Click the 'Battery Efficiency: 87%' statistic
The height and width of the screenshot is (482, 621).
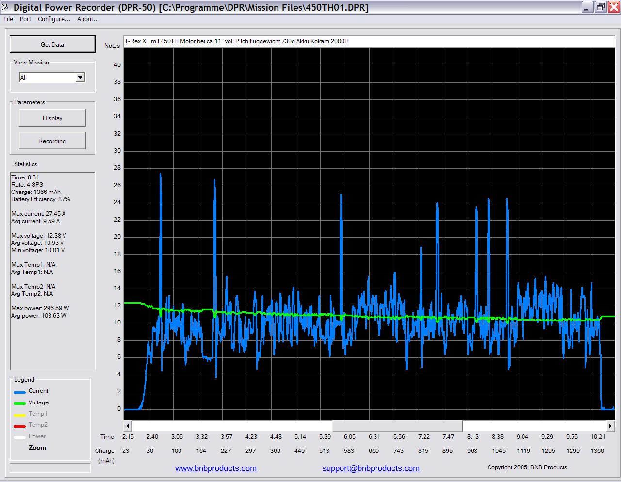pos(41,199)
